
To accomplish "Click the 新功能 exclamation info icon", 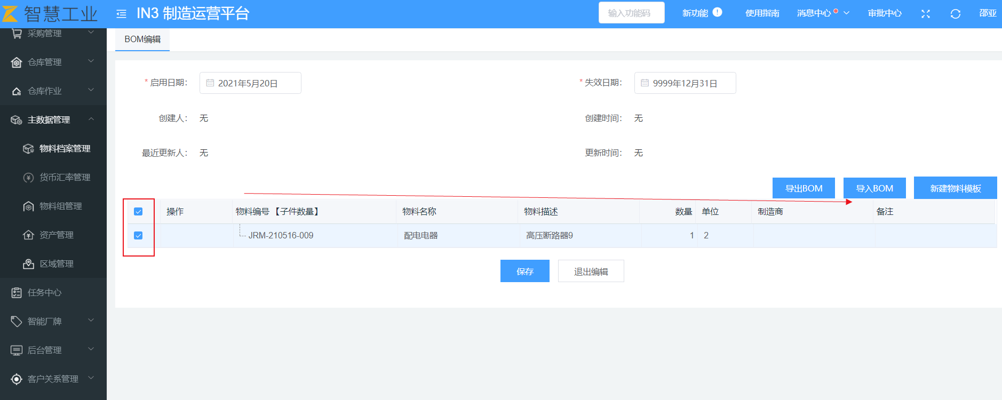I will tap(717, 12).
